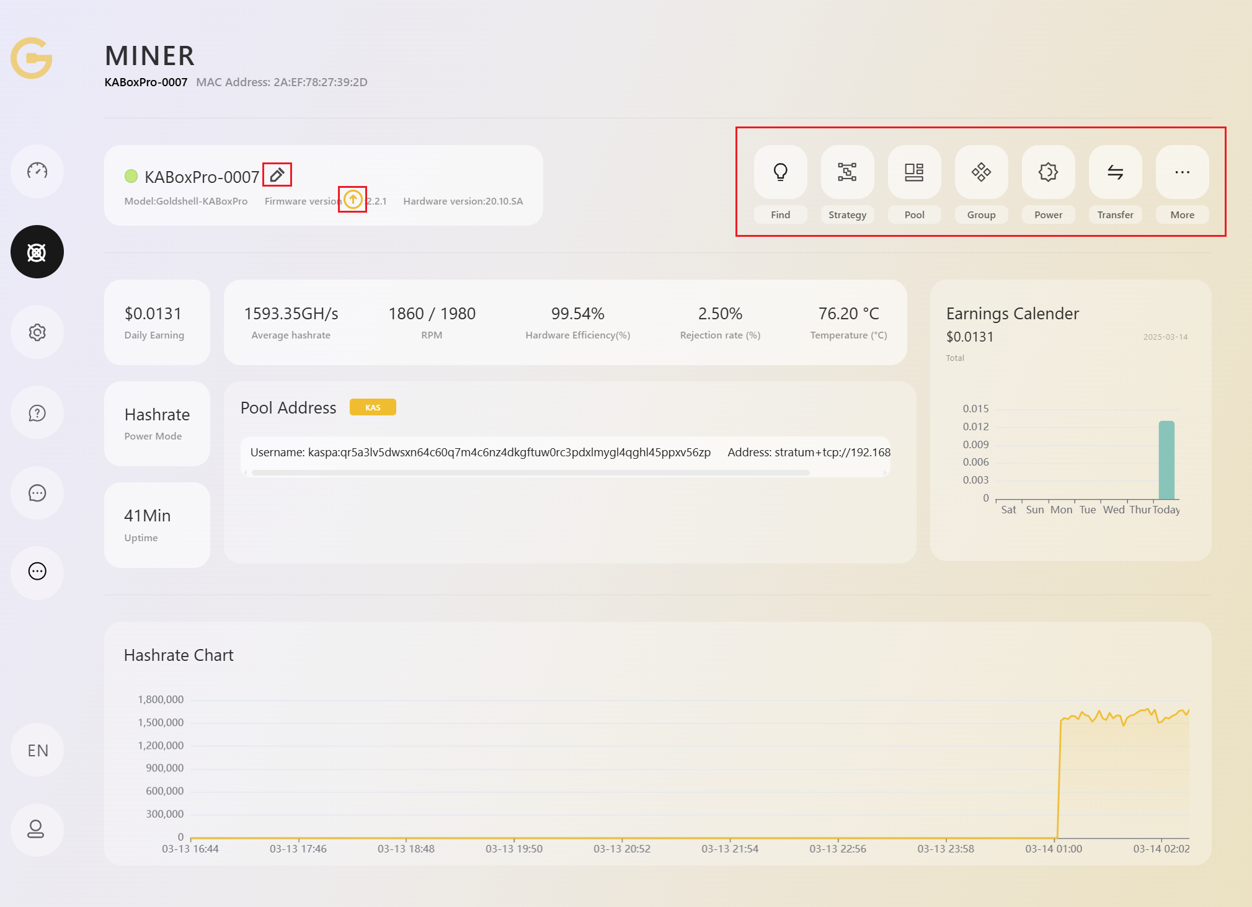Click the 1593.35GH/s average hashrate value
The width and height of the screenshot is (1252, 907).
pyautogui.click(x=291, y=314)
